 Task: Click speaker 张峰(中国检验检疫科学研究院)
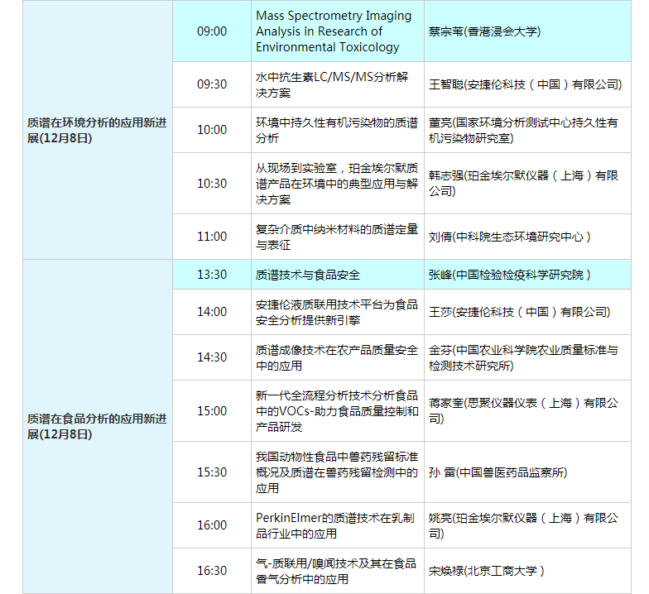[510, 275]
